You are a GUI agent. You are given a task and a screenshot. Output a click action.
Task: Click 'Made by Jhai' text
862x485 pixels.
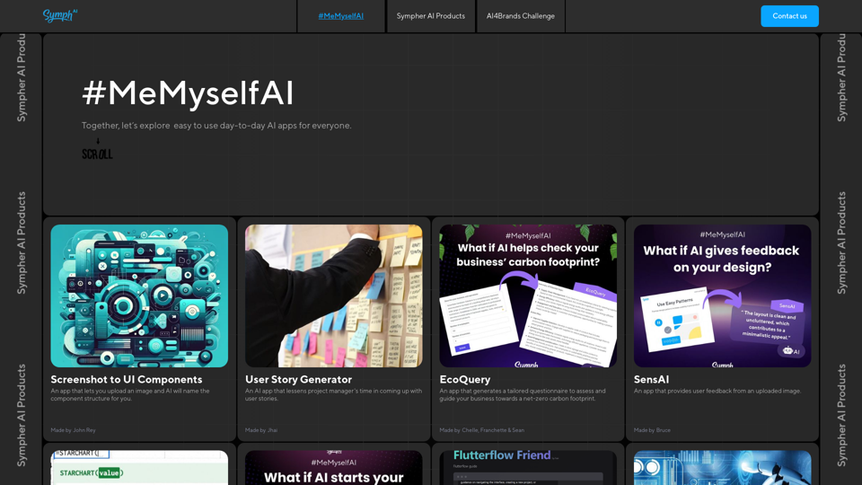point(261,430)
